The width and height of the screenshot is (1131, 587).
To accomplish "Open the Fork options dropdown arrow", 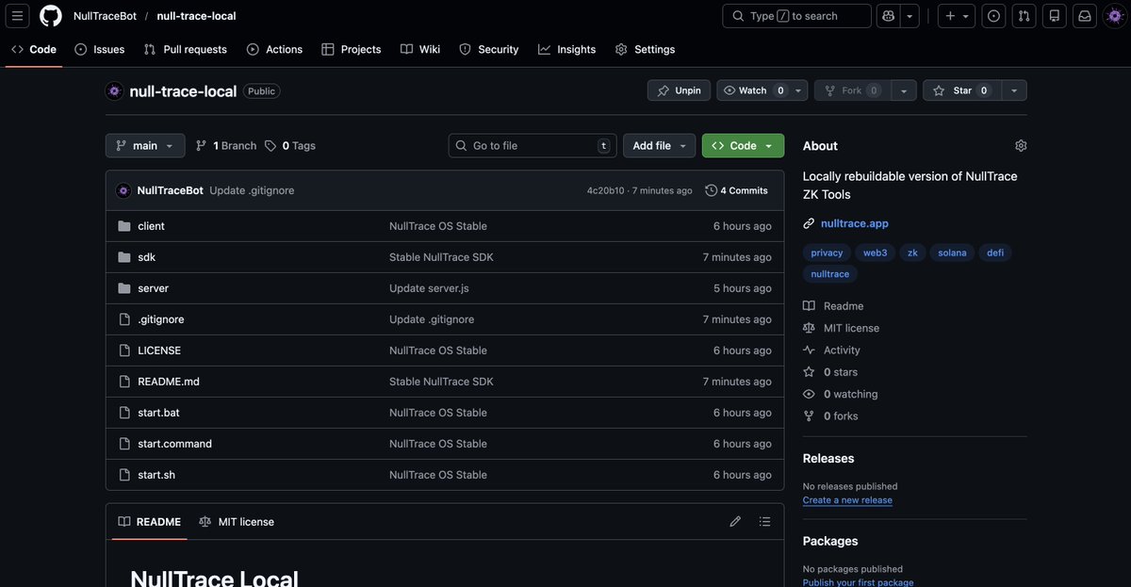I will point(903,90).
